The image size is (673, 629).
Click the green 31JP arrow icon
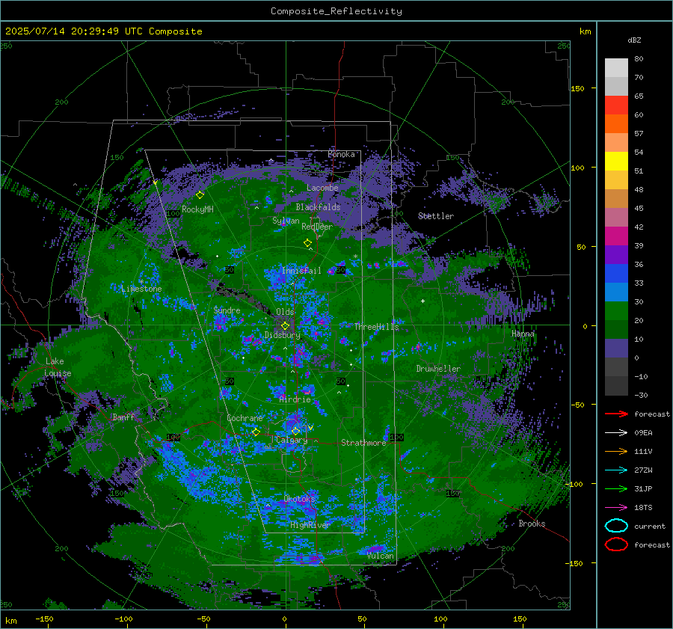click(x=616, y=488)
